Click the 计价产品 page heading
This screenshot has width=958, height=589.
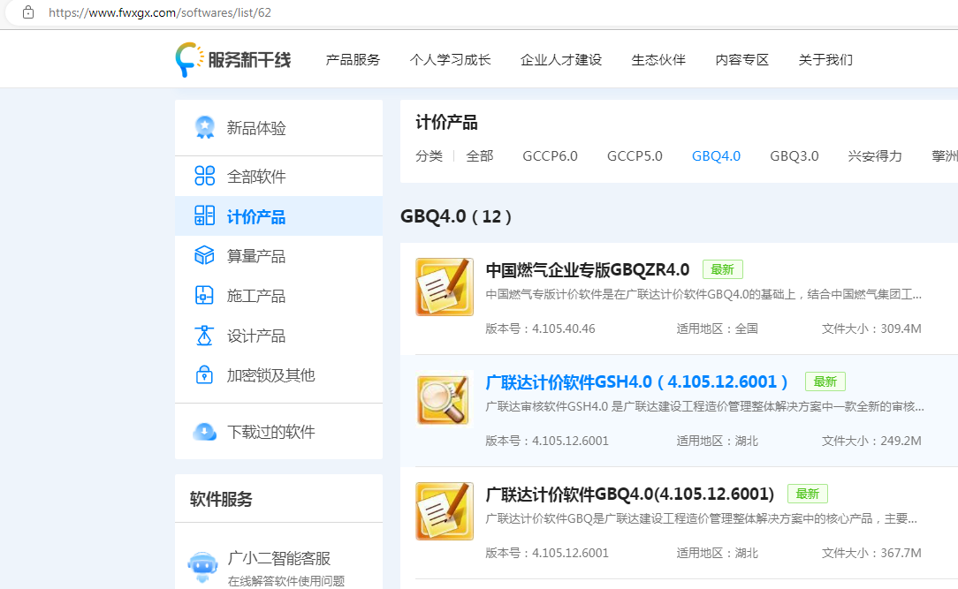pyautogui.click(x=446, y=122)
